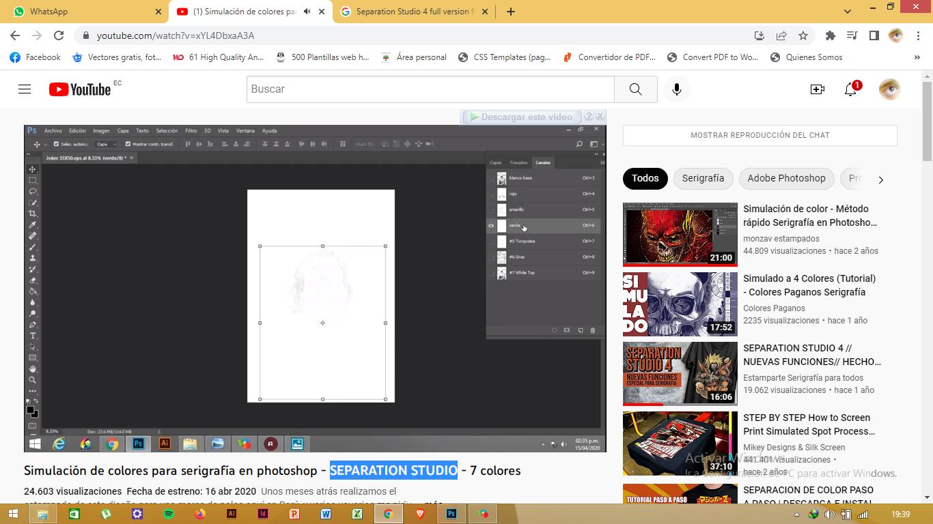
Task: Expand the hidden bookmarks overflow chevron
Action: (x=917, y=57)
